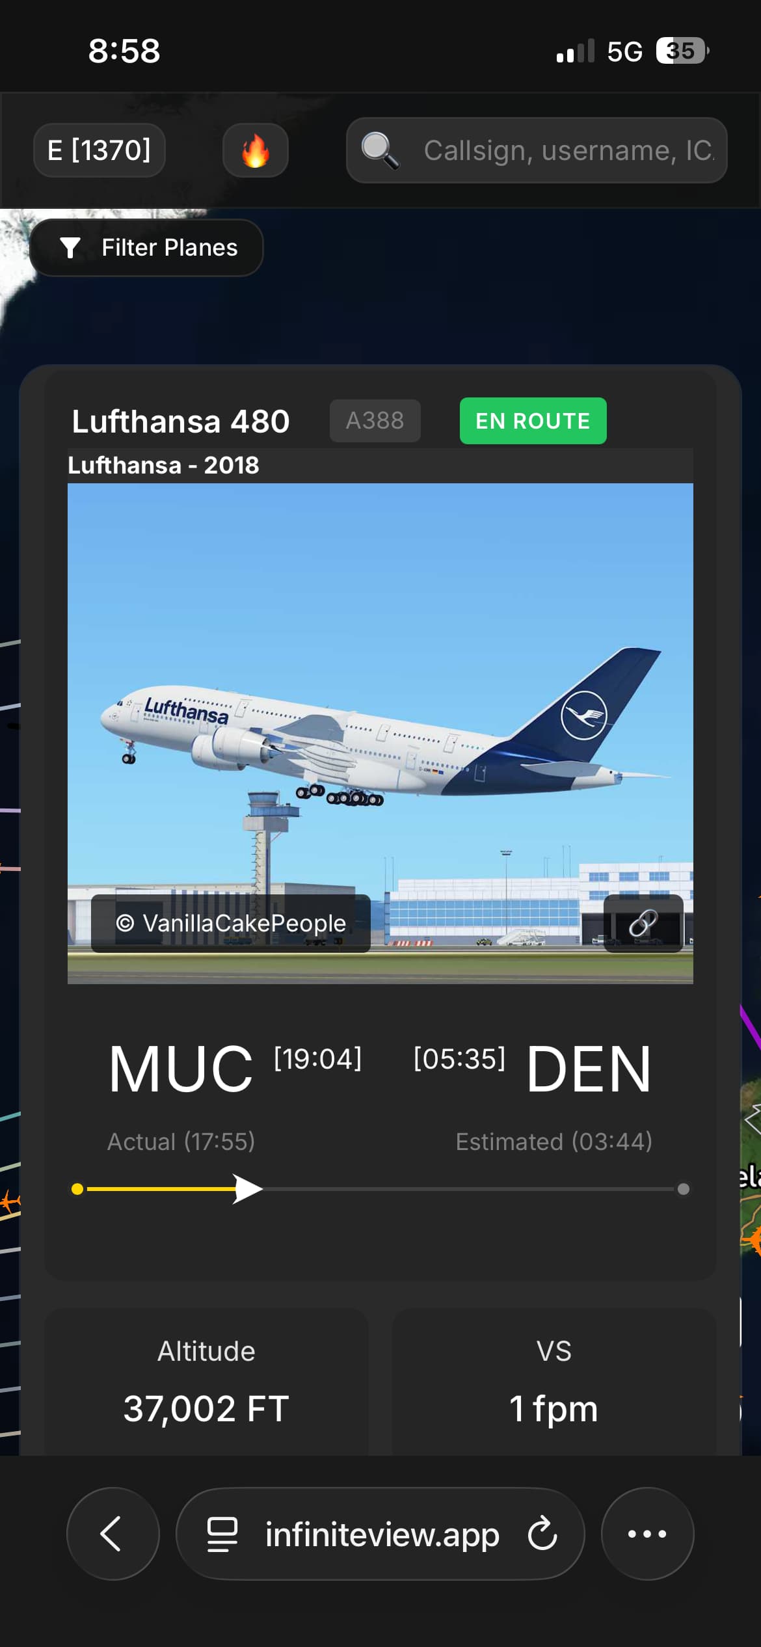The image size is (761, 1647).
Task: Open the E [1370] server selector
Action: coord(100,150)
